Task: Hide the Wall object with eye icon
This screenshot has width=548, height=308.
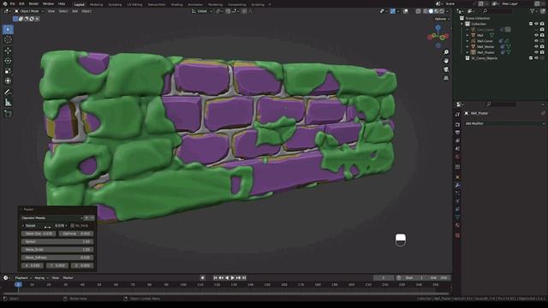Action: point(536,35)
